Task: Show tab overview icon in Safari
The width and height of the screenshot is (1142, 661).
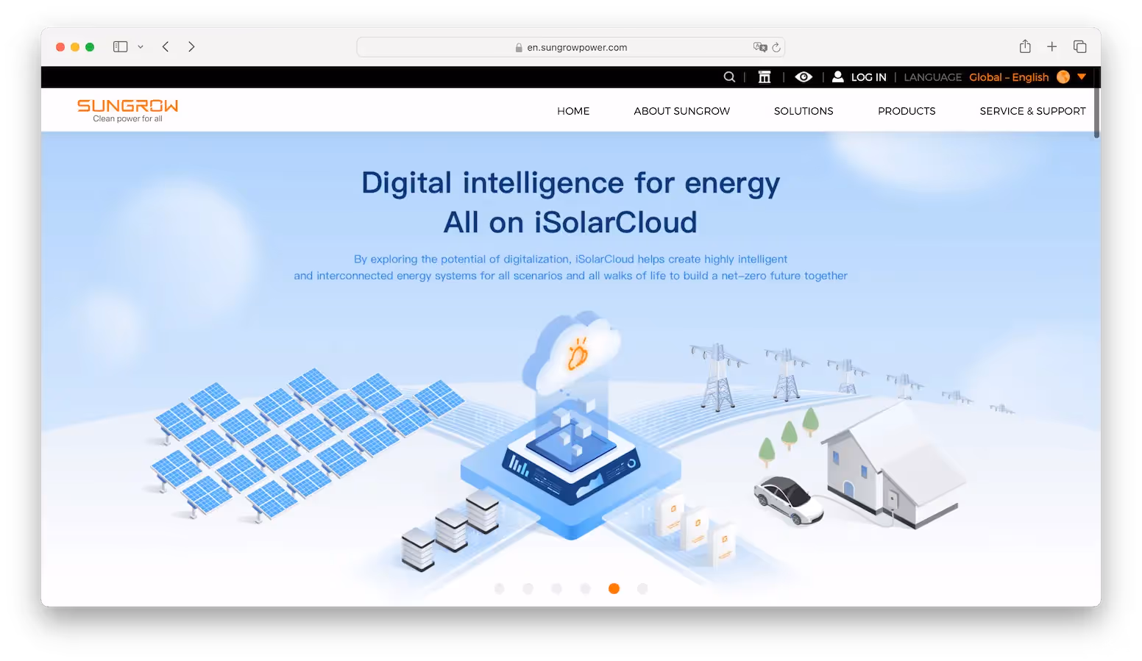Action: (1080, 46)
